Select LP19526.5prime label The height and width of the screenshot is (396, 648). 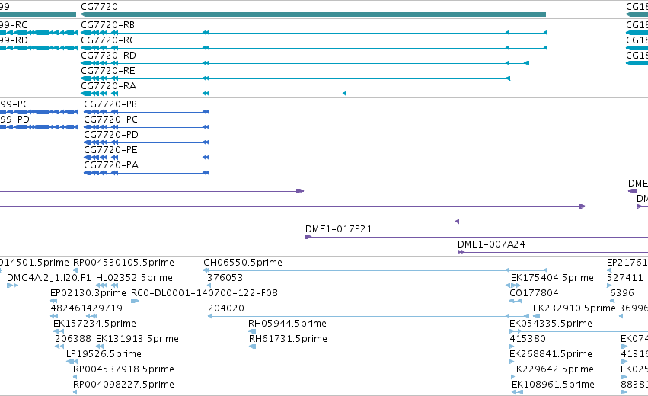coord(104,354)
